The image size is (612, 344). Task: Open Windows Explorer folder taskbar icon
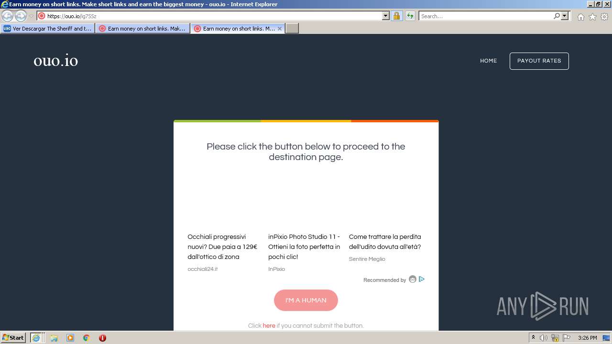tap(54, 338)
